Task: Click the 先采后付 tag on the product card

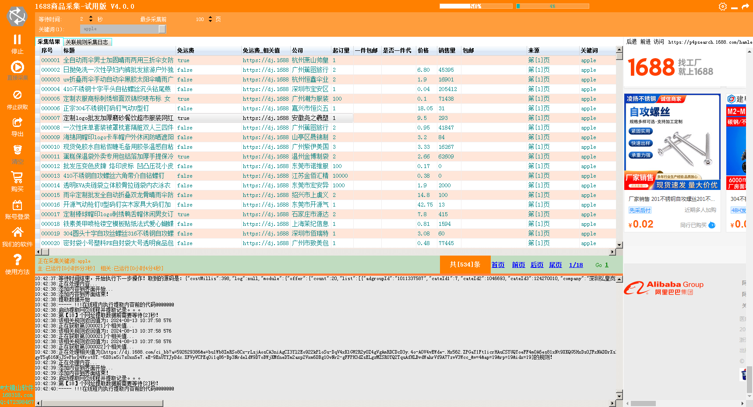Action: click(640, 211)
